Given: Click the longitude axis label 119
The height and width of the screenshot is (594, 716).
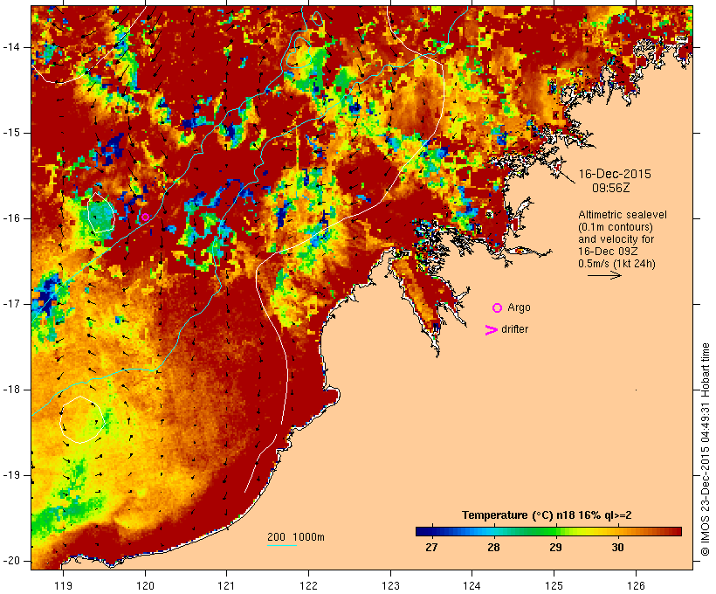Looking at the screenshot, I should pyautogui.click(x=63, y=585).
